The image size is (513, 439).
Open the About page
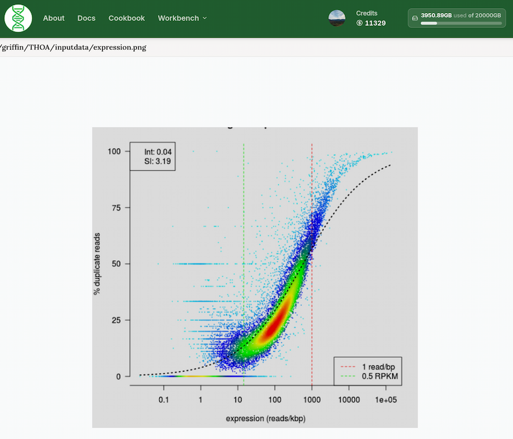click(53, 18)
